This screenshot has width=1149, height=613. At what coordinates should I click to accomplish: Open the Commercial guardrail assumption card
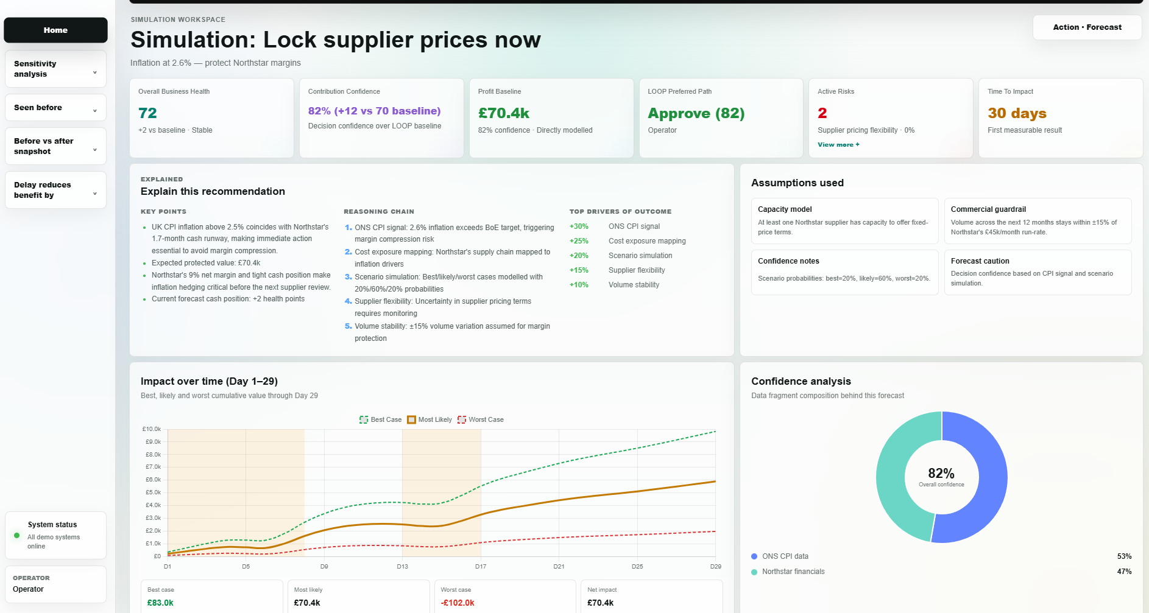tap(1038, 221)
